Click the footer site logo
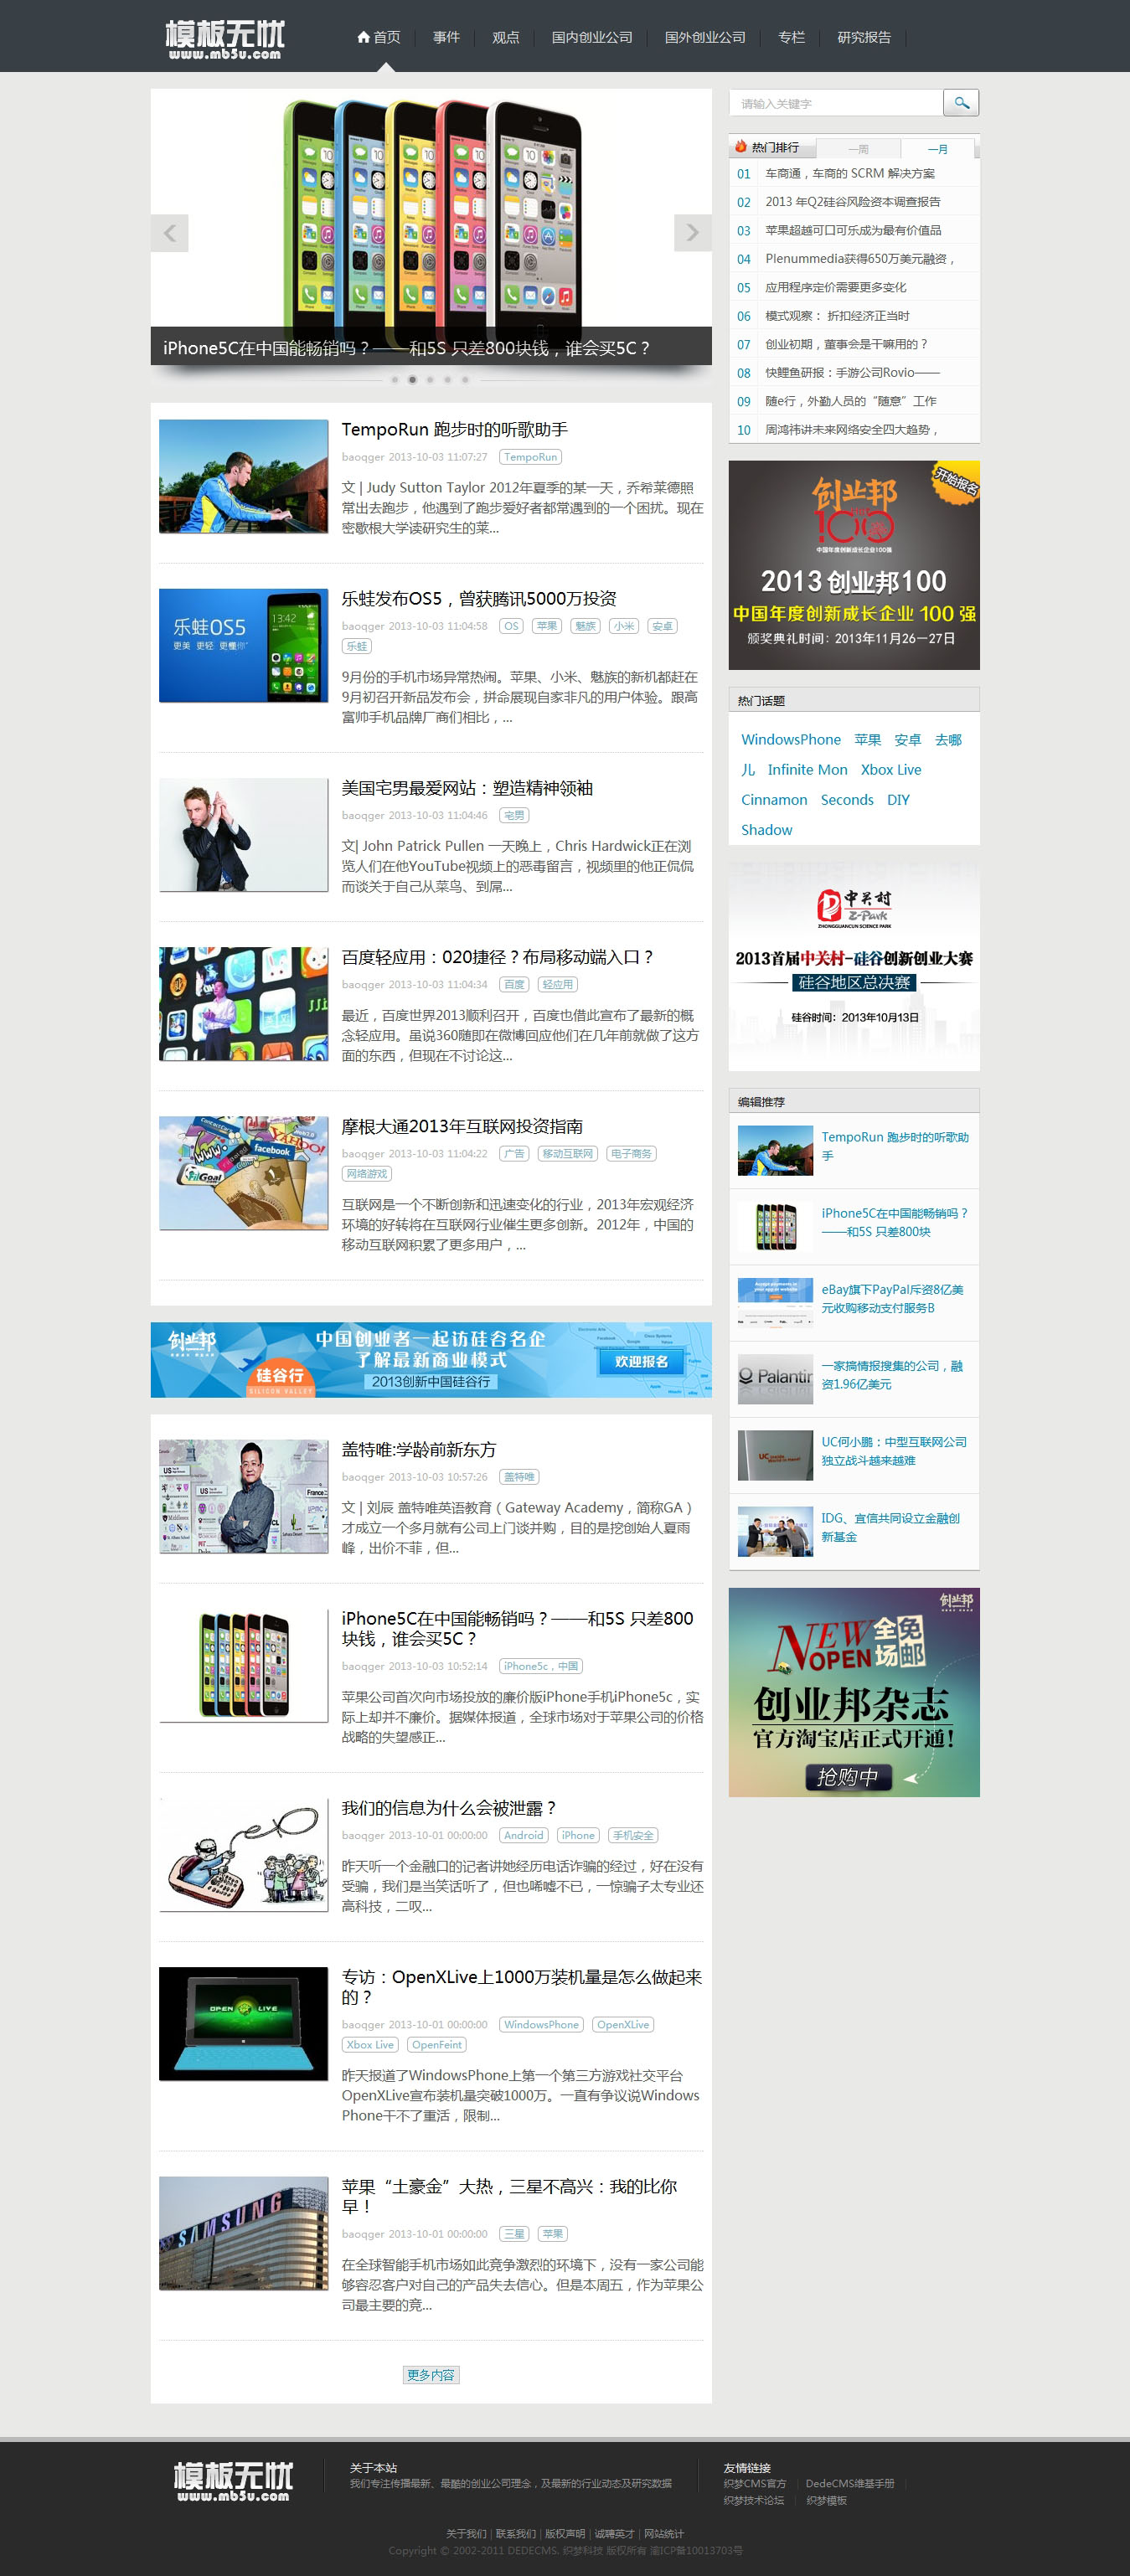The image size is (1130, 2576). [x=233, y=2481]
